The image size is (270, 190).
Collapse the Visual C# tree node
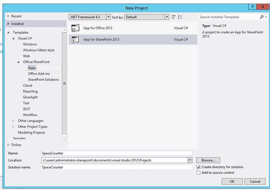click(13, 38)
